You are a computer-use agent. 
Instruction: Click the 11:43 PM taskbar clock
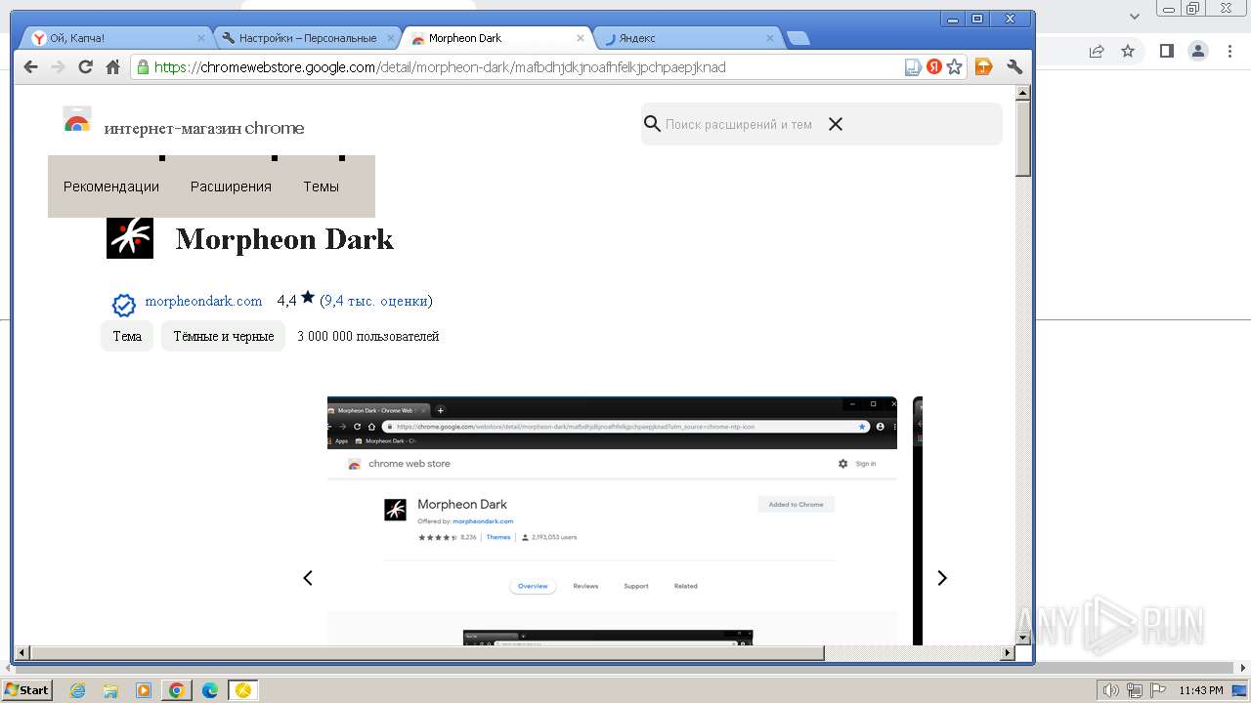pyautogui.click(x=1201, y=690)
